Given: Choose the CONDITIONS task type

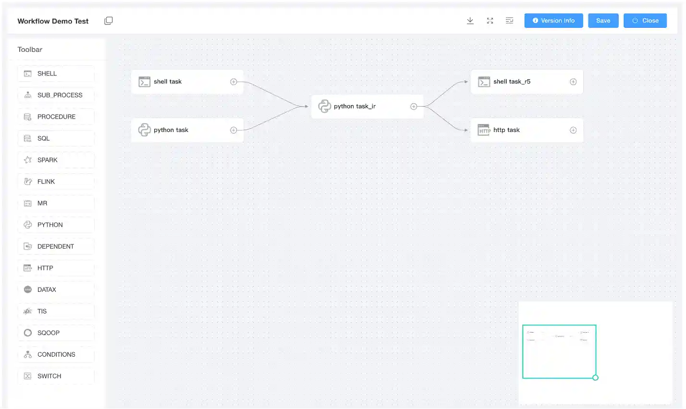Looking at the screenshot, I should click(x=28, y=354).
